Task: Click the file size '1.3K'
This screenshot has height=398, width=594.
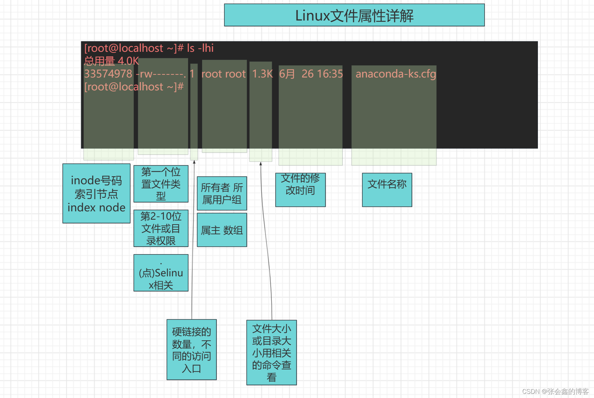Action: [x=262, y=74]
